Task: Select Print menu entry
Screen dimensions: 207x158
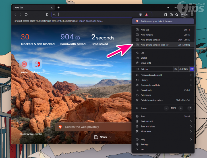Action: point(163,116)
